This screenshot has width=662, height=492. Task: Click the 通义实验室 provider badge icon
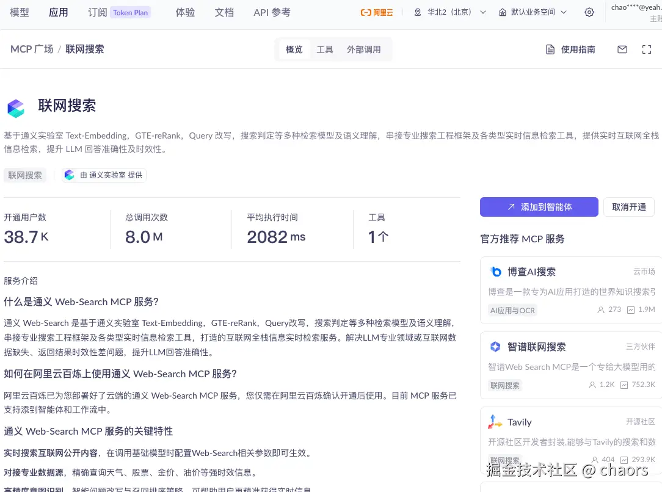point(69,175)
